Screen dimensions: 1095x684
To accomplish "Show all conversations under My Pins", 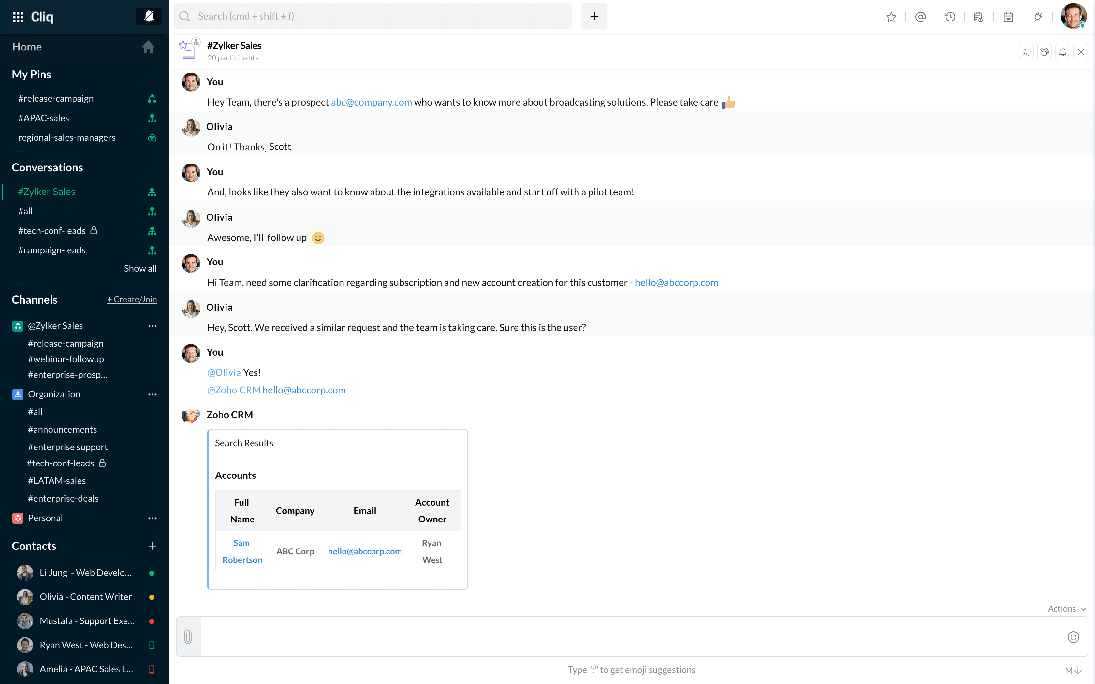I will pyautogui.click(x=140, y=268).
